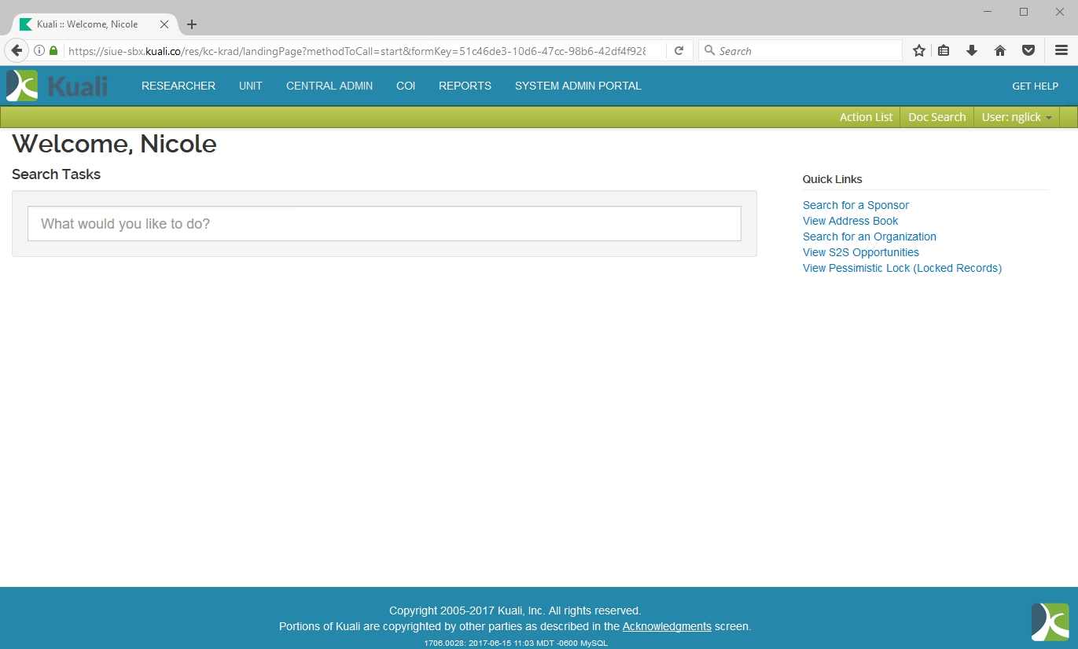Open the Search for a Sponsor link

coord(855,205)
